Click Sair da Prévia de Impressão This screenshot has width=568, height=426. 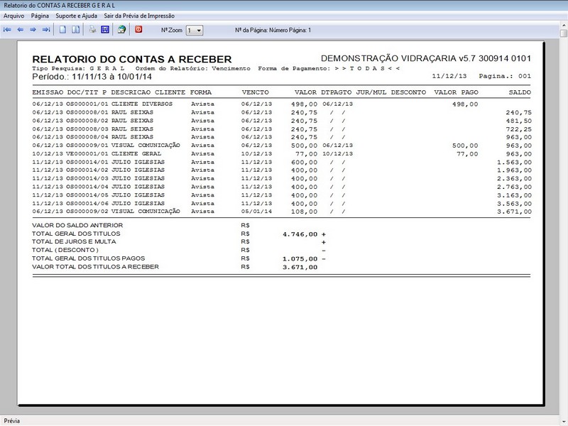click(x=139, y=16)
